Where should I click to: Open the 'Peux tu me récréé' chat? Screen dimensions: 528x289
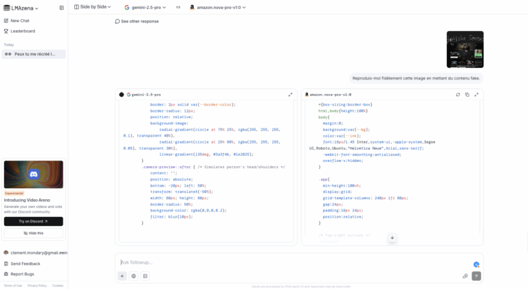(34, 54)
